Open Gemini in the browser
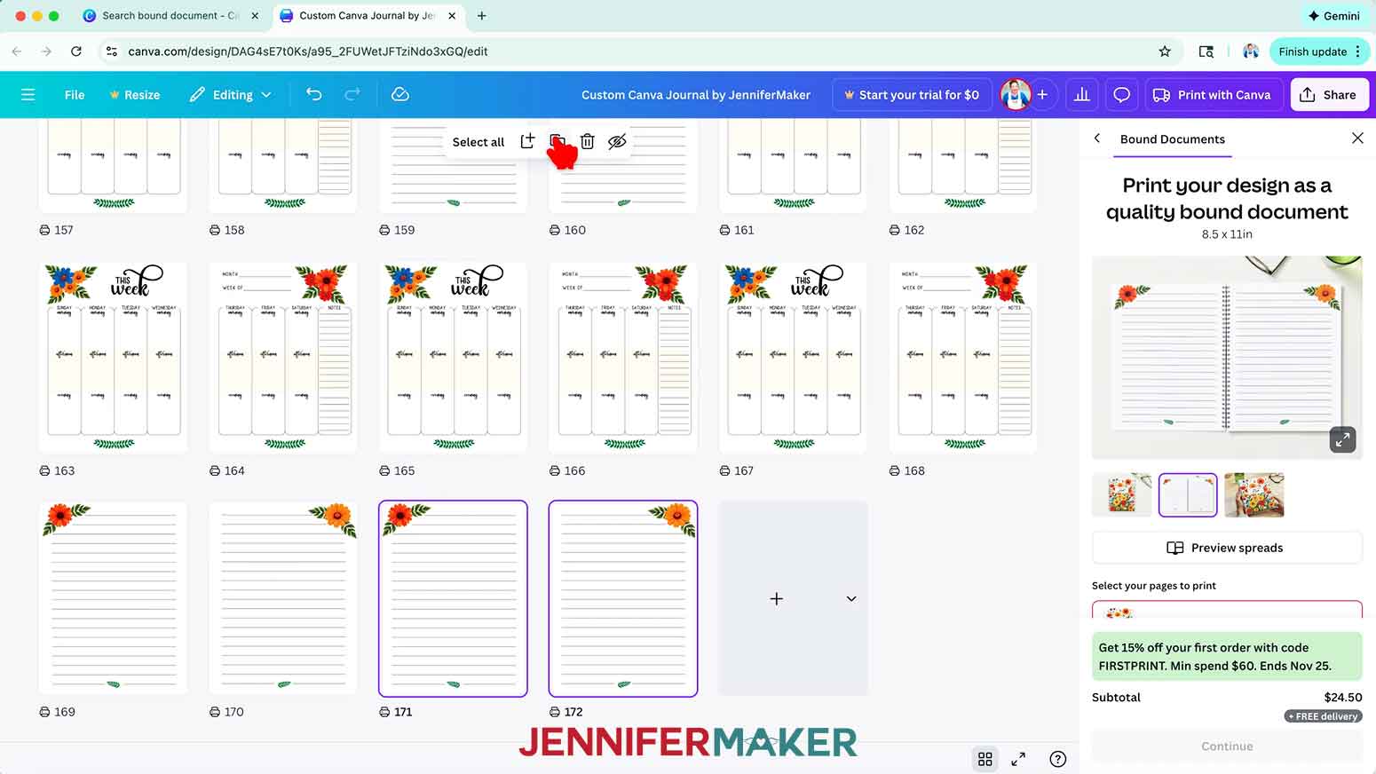This screenshot has height=774, width=1376. click(x=1334, y=16)
